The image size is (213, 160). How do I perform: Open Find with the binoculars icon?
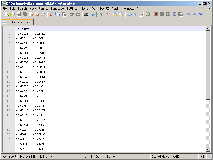coord(86,14)
